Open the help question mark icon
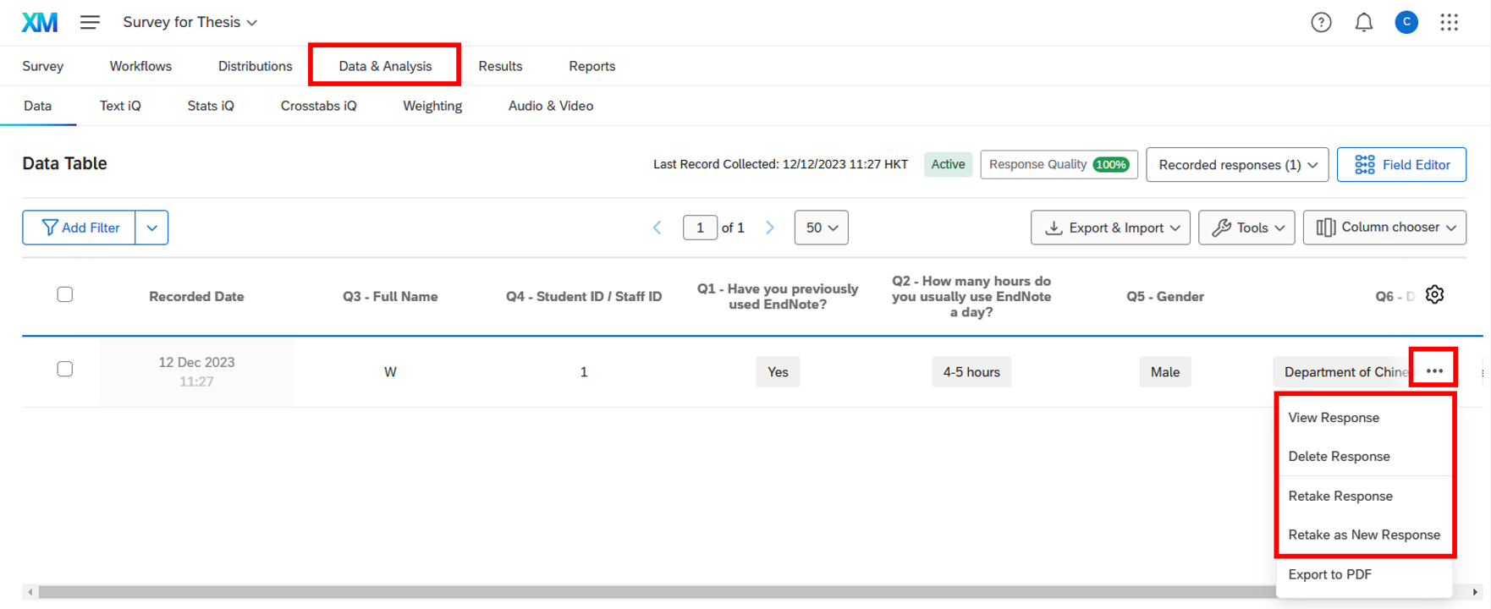1491x609 pixels. (1321, 23)
